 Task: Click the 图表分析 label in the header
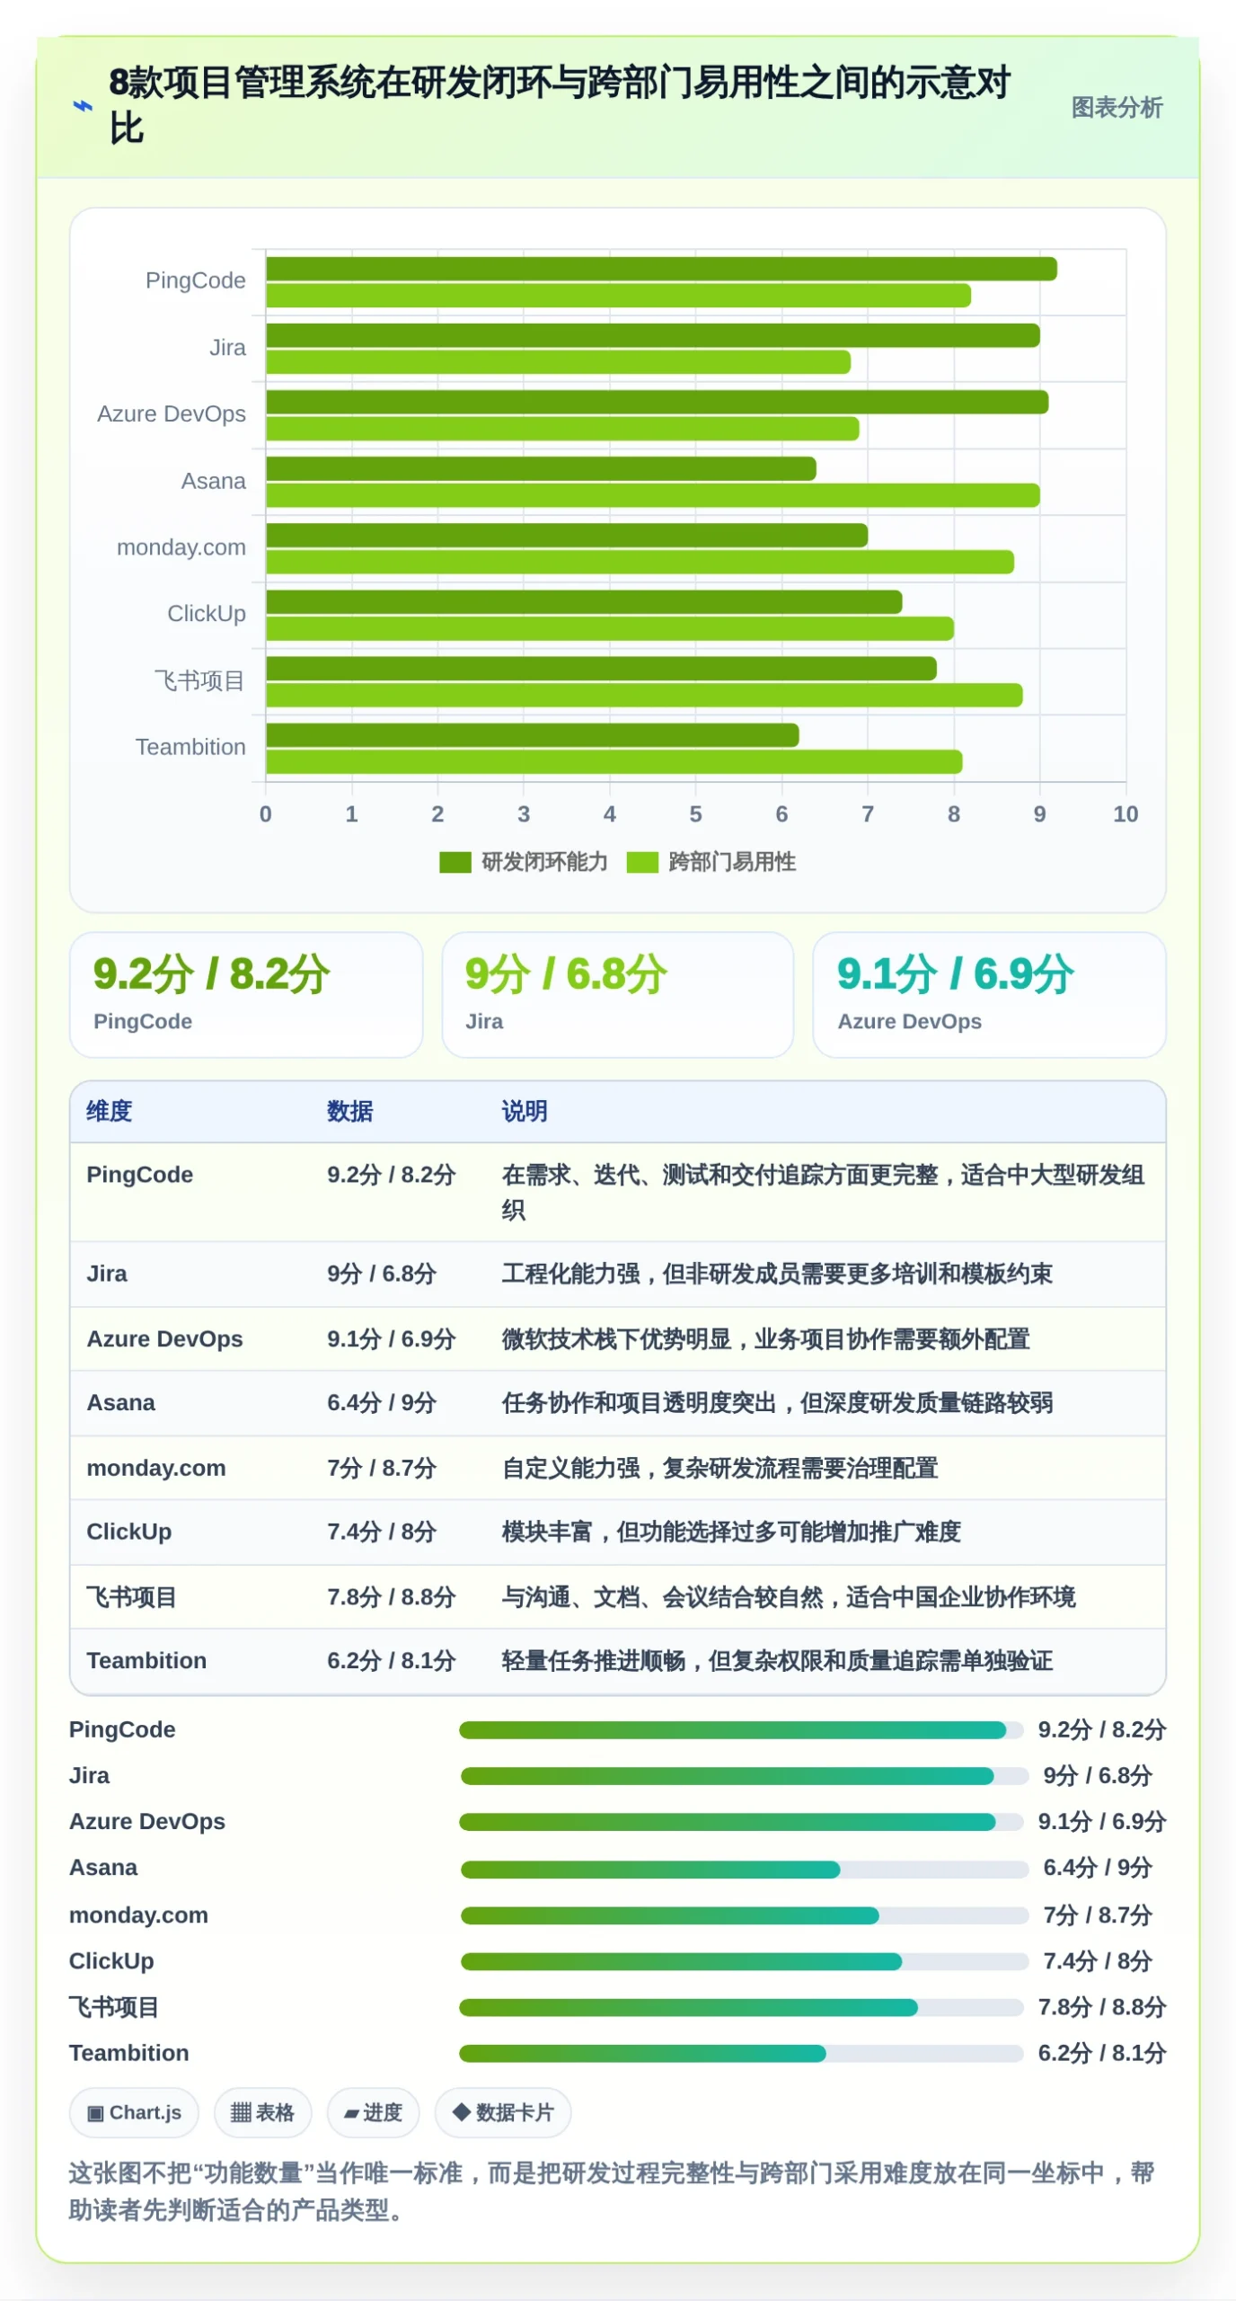pos(1117,108)
